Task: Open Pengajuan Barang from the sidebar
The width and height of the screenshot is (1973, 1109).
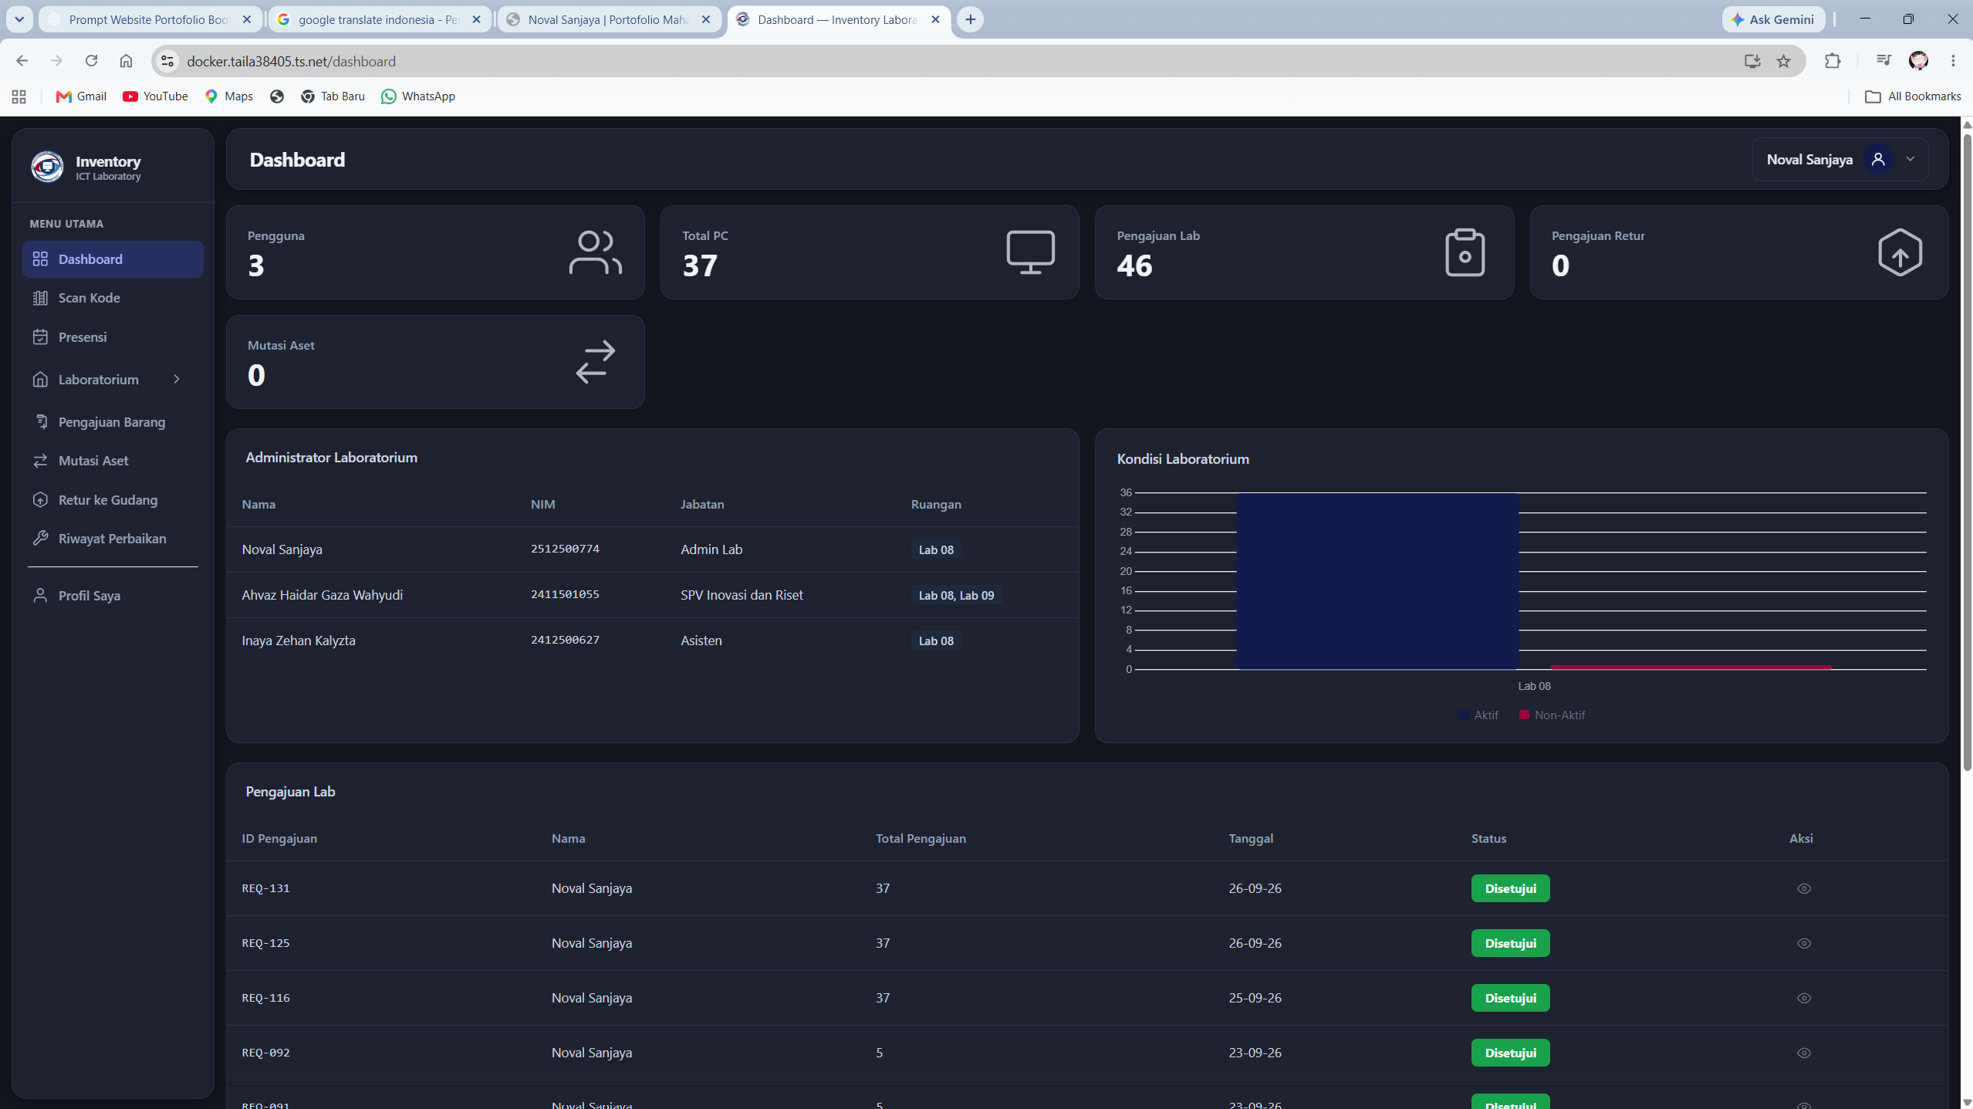Action: 113,422
